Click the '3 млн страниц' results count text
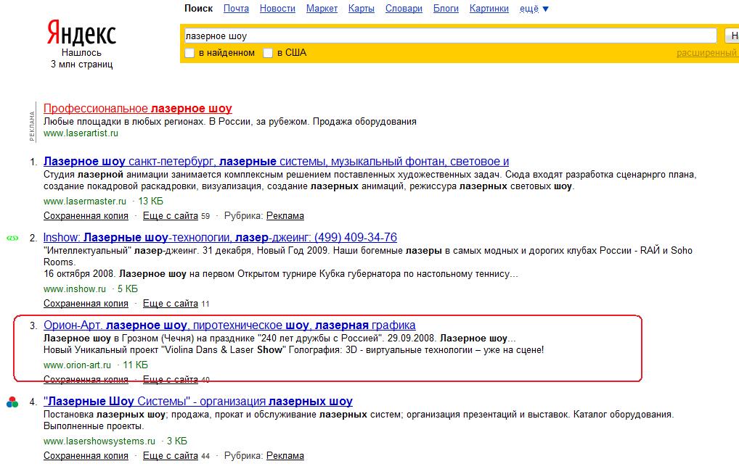Viewport: 739px width, 469px height. click(x=81, y=65)
